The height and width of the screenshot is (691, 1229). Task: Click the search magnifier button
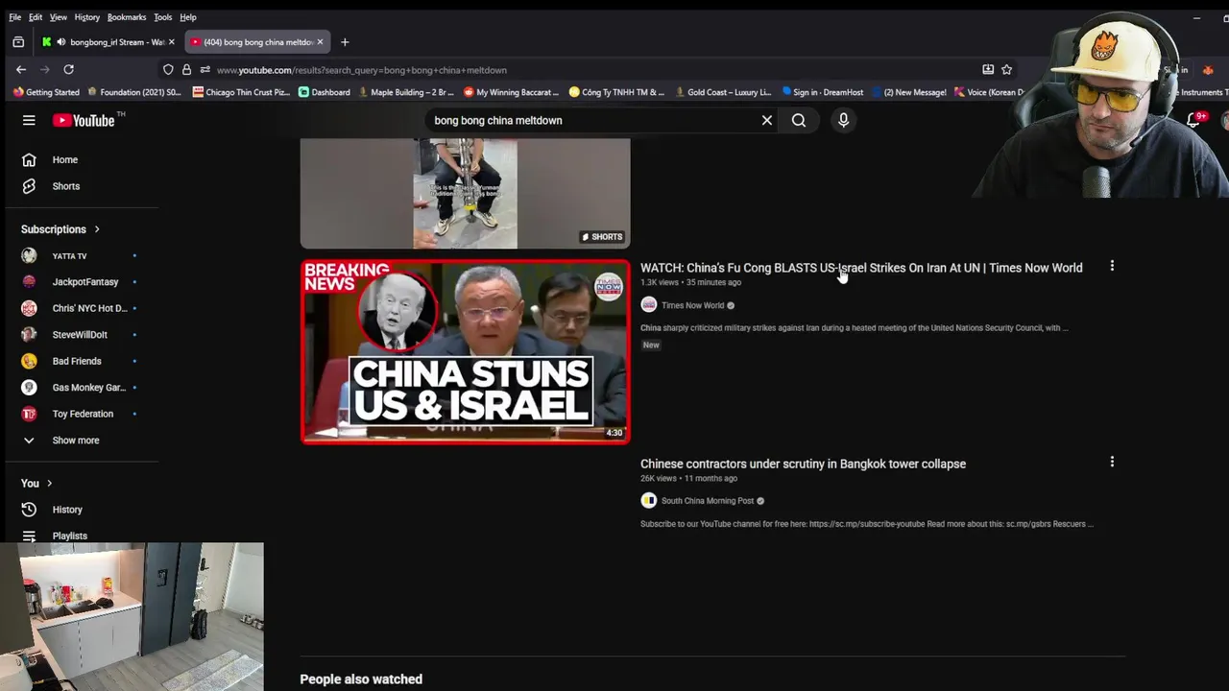[x=799, y=120]
